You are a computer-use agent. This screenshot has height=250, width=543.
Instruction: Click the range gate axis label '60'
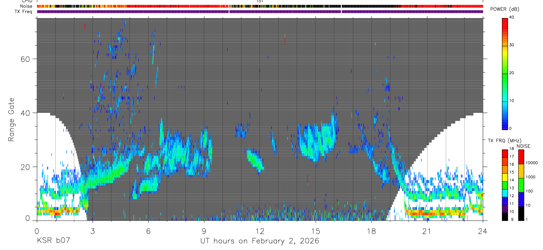point(25,59)
